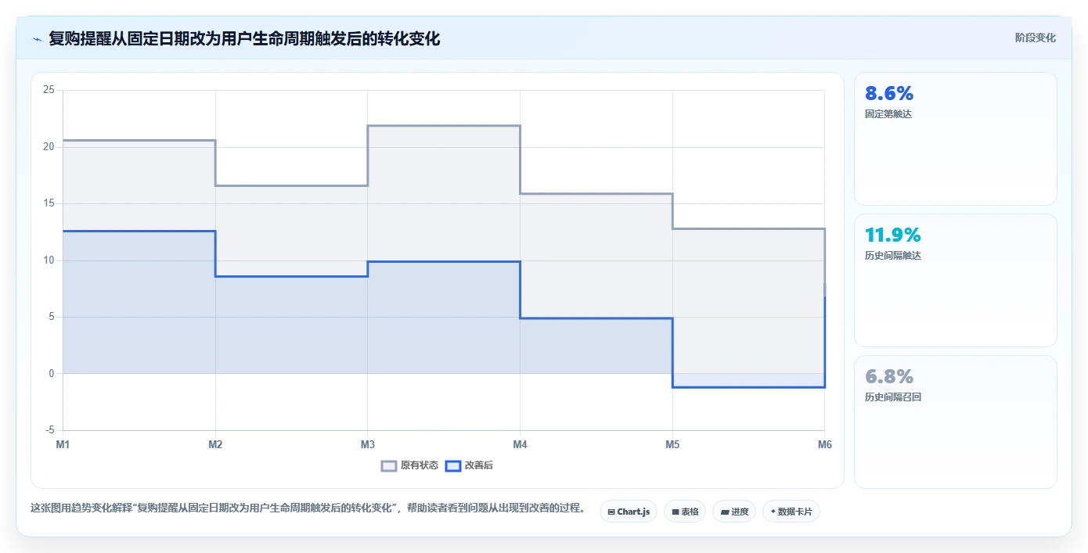Click the blue 改善后 legend swatch
Image resolution: width=1088 pixels, height=553 pixels.
(x=452, y=465)
